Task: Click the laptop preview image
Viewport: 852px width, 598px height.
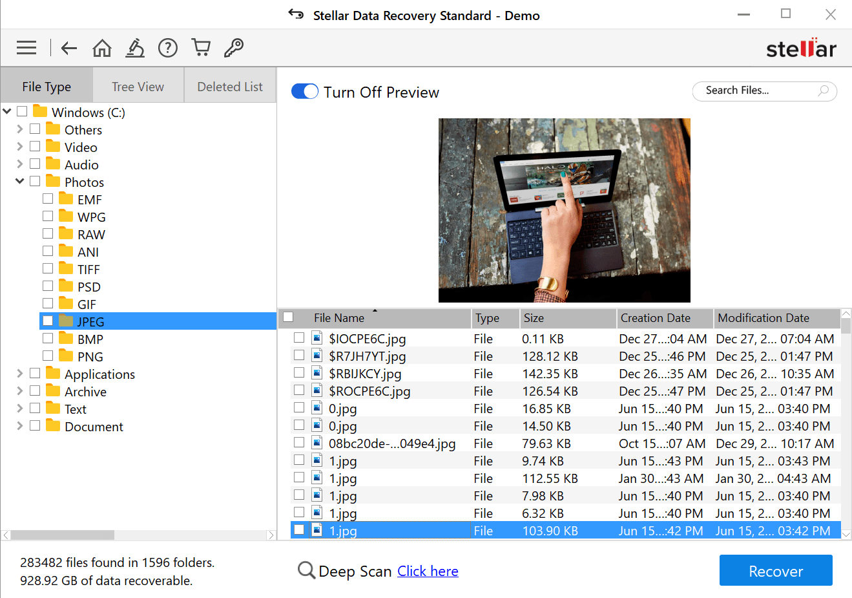Action: click(564, 210)
